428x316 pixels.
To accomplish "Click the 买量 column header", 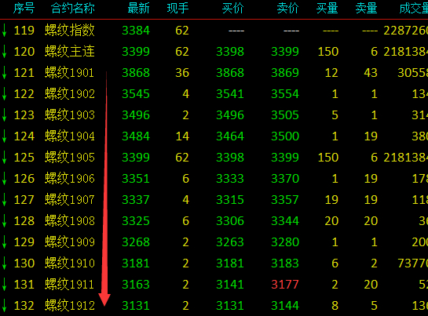I will pos(327,9).
